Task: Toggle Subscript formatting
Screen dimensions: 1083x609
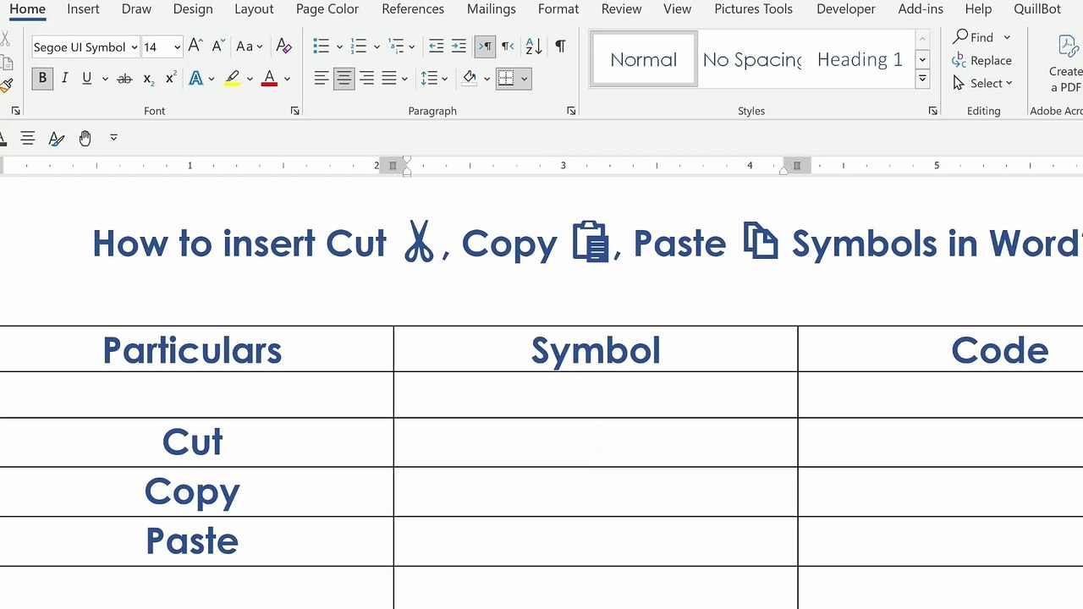Action: click(x=148, y=79)
